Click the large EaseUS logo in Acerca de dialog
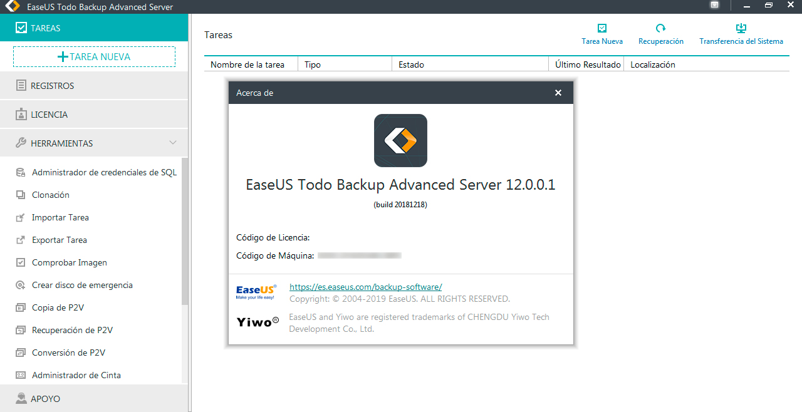This screenshot has height=412, width=802. [400, 140]
